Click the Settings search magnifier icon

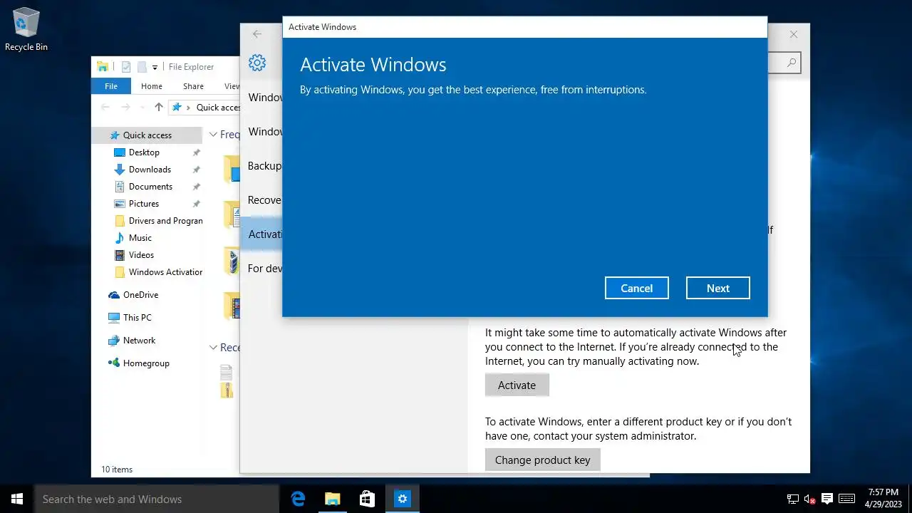[x=792, y=63]
